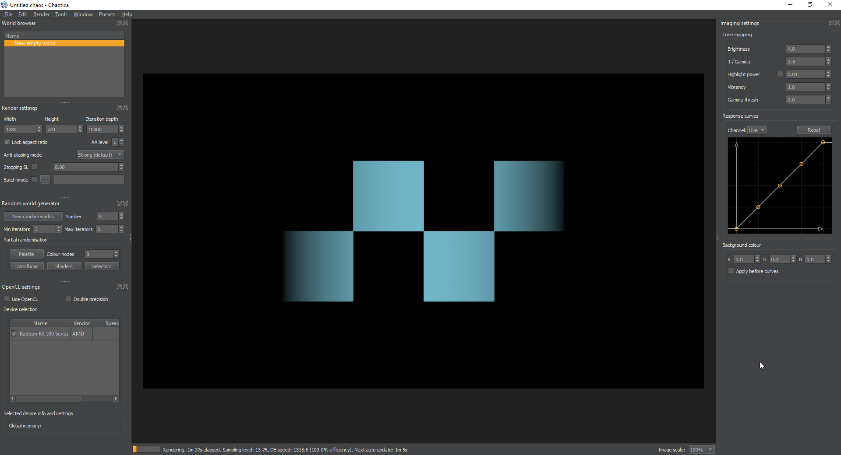Open the Anti-aliasing mode dropdown

coord(100,155)
